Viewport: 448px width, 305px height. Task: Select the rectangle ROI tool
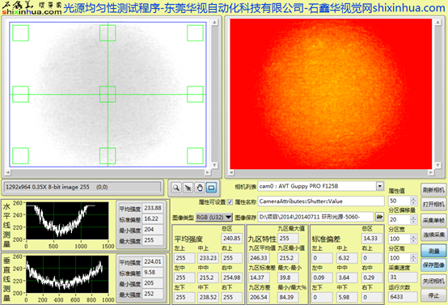coord(211,188)
